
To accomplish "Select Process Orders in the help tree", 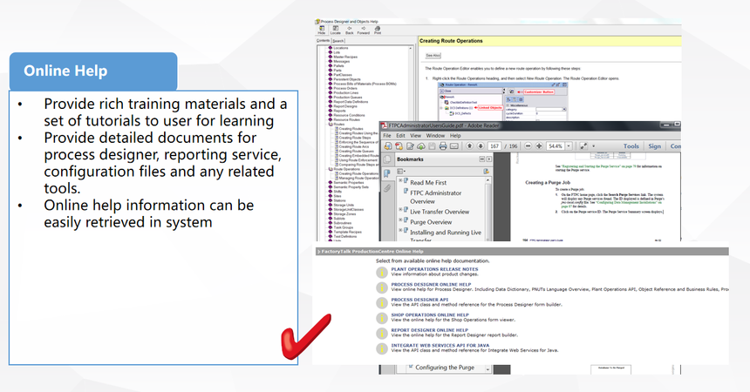I will pyautogui.click(x=345, y=89).
